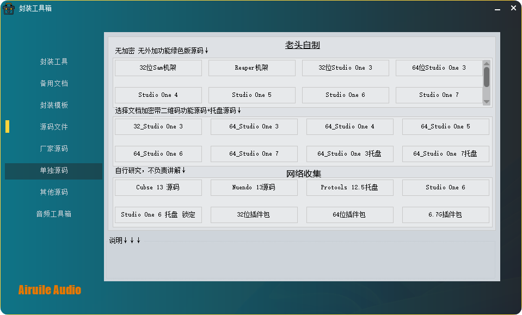This screenshot has width=522, height=315.
Task: Select the 64_Studio One 4 button
Action: click(x=349, y=127)
